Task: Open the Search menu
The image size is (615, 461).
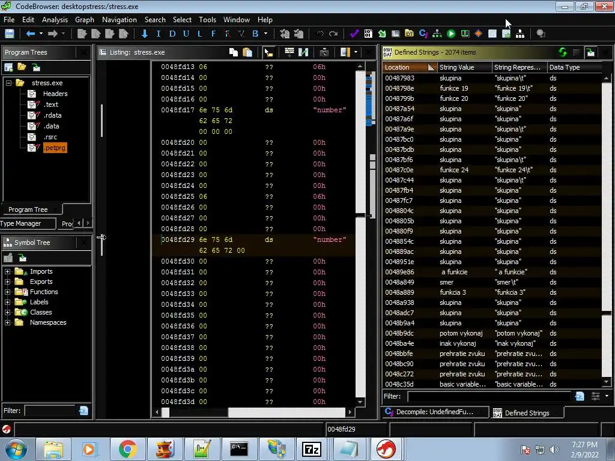Action: pyautogui.click(x=155, y=20)
